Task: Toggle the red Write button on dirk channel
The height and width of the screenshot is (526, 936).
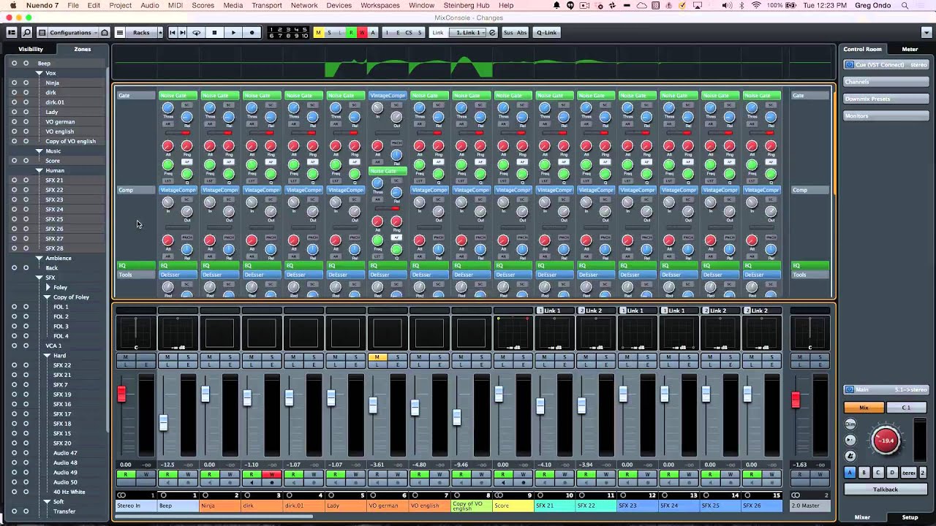Action: pyautogui.click(x=271, y=474)
